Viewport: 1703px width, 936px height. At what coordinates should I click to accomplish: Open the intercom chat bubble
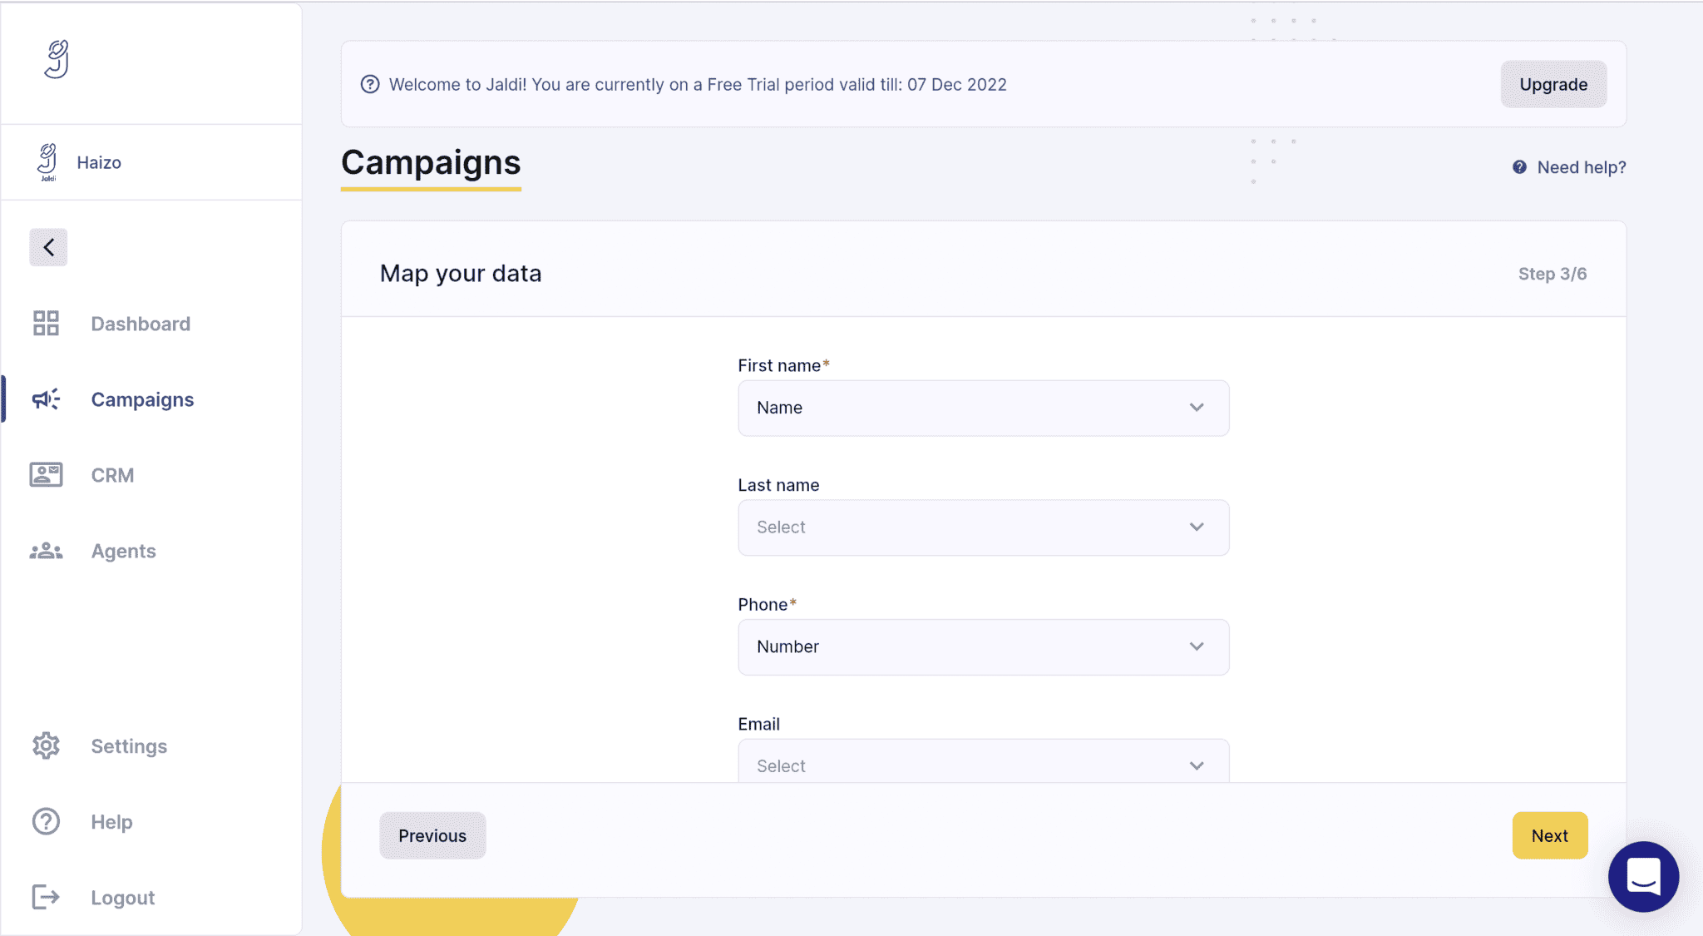[1642, 876]
